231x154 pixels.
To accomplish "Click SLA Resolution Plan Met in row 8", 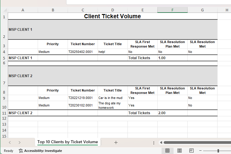I will 172,90.
